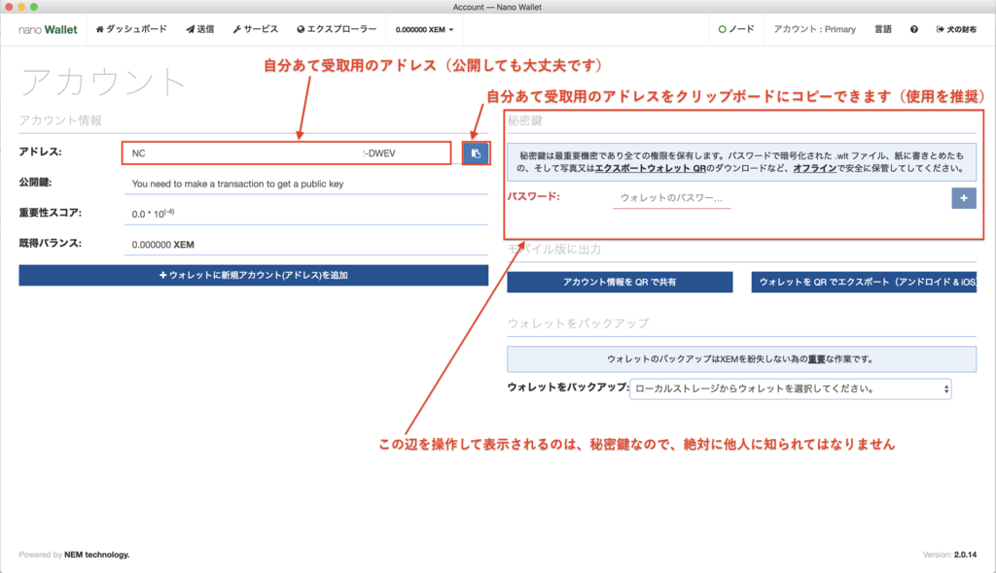The width and height of the screenshot is (996, 573).
Task: Expand the 0.000000 XEM balance dropdown
Action: coord(424,30)
